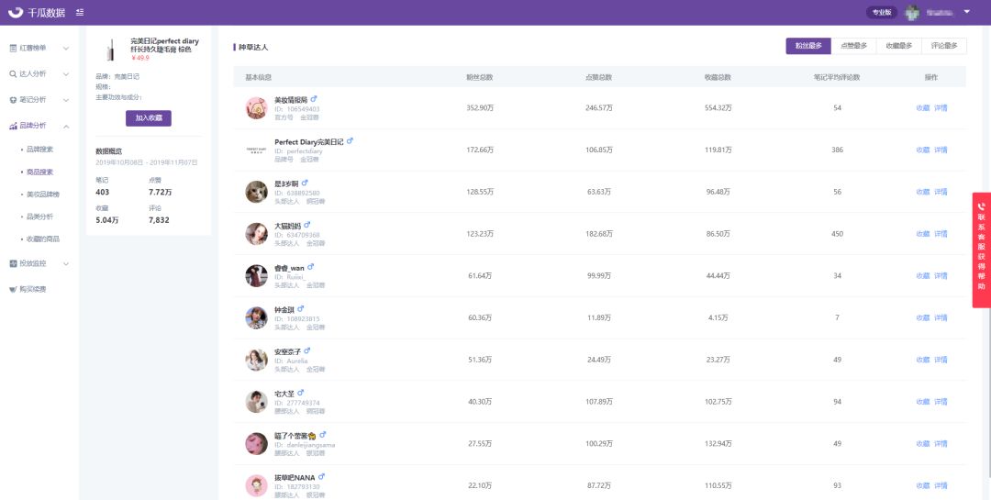
Task: Click the 笔记分析 sidebar icon
Action: click(x=13, y=100)
